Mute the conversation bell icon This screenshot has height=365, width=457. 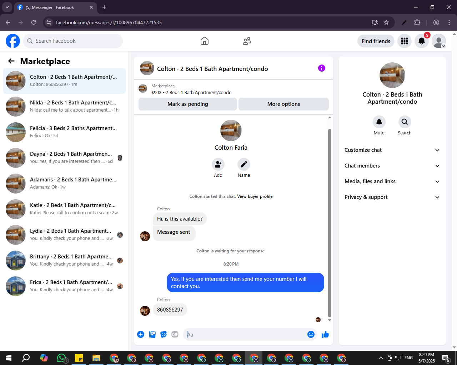point(379,122)
